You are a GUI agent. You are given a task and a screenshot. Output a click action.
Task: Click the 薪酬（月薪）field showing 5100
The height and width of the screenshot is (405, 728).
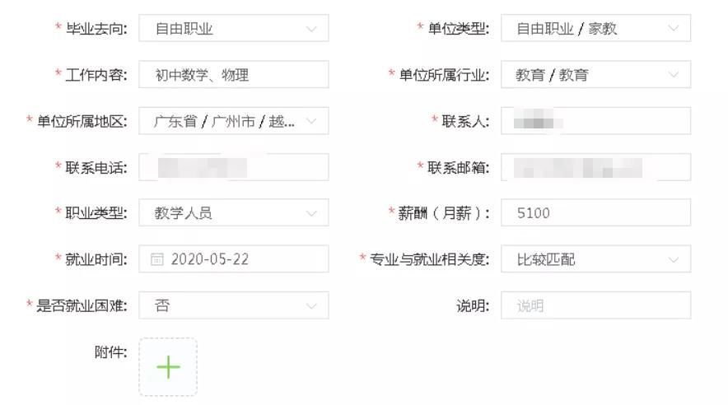[595, 213]
